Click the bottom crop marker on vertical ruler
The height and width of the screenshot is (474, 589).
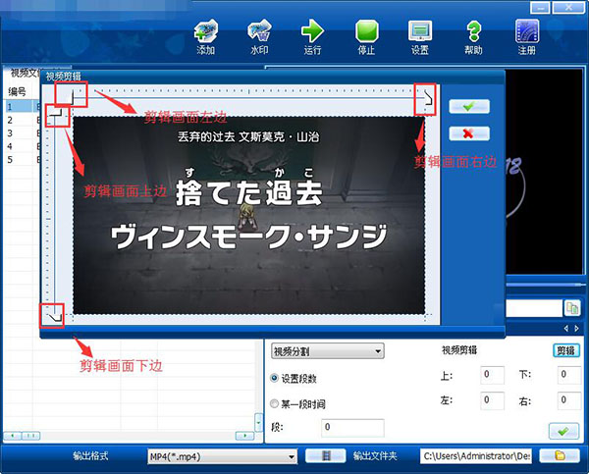pos(56,318)
